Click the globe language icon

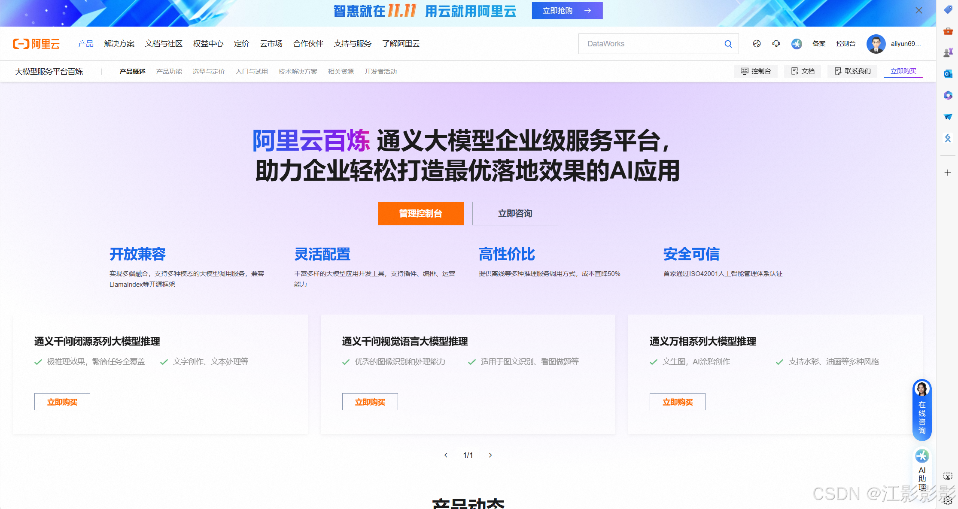[x=757, y=44]
